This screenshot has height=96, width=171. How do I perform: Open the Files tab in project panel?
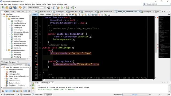pos(18,12)
